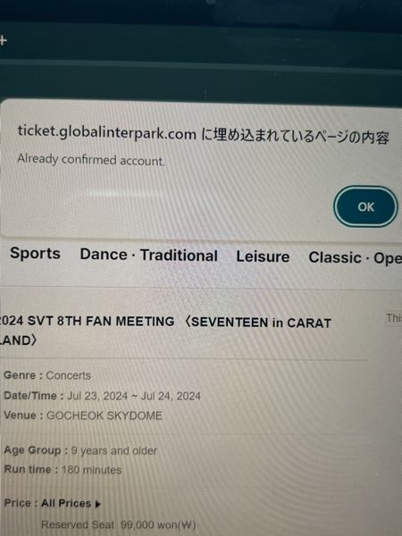This screenshot has width=402, height=536.
Task: Click the Jul 23, 2024 ~ Jul 24, 2024 date text
Action: coord(134,396)
